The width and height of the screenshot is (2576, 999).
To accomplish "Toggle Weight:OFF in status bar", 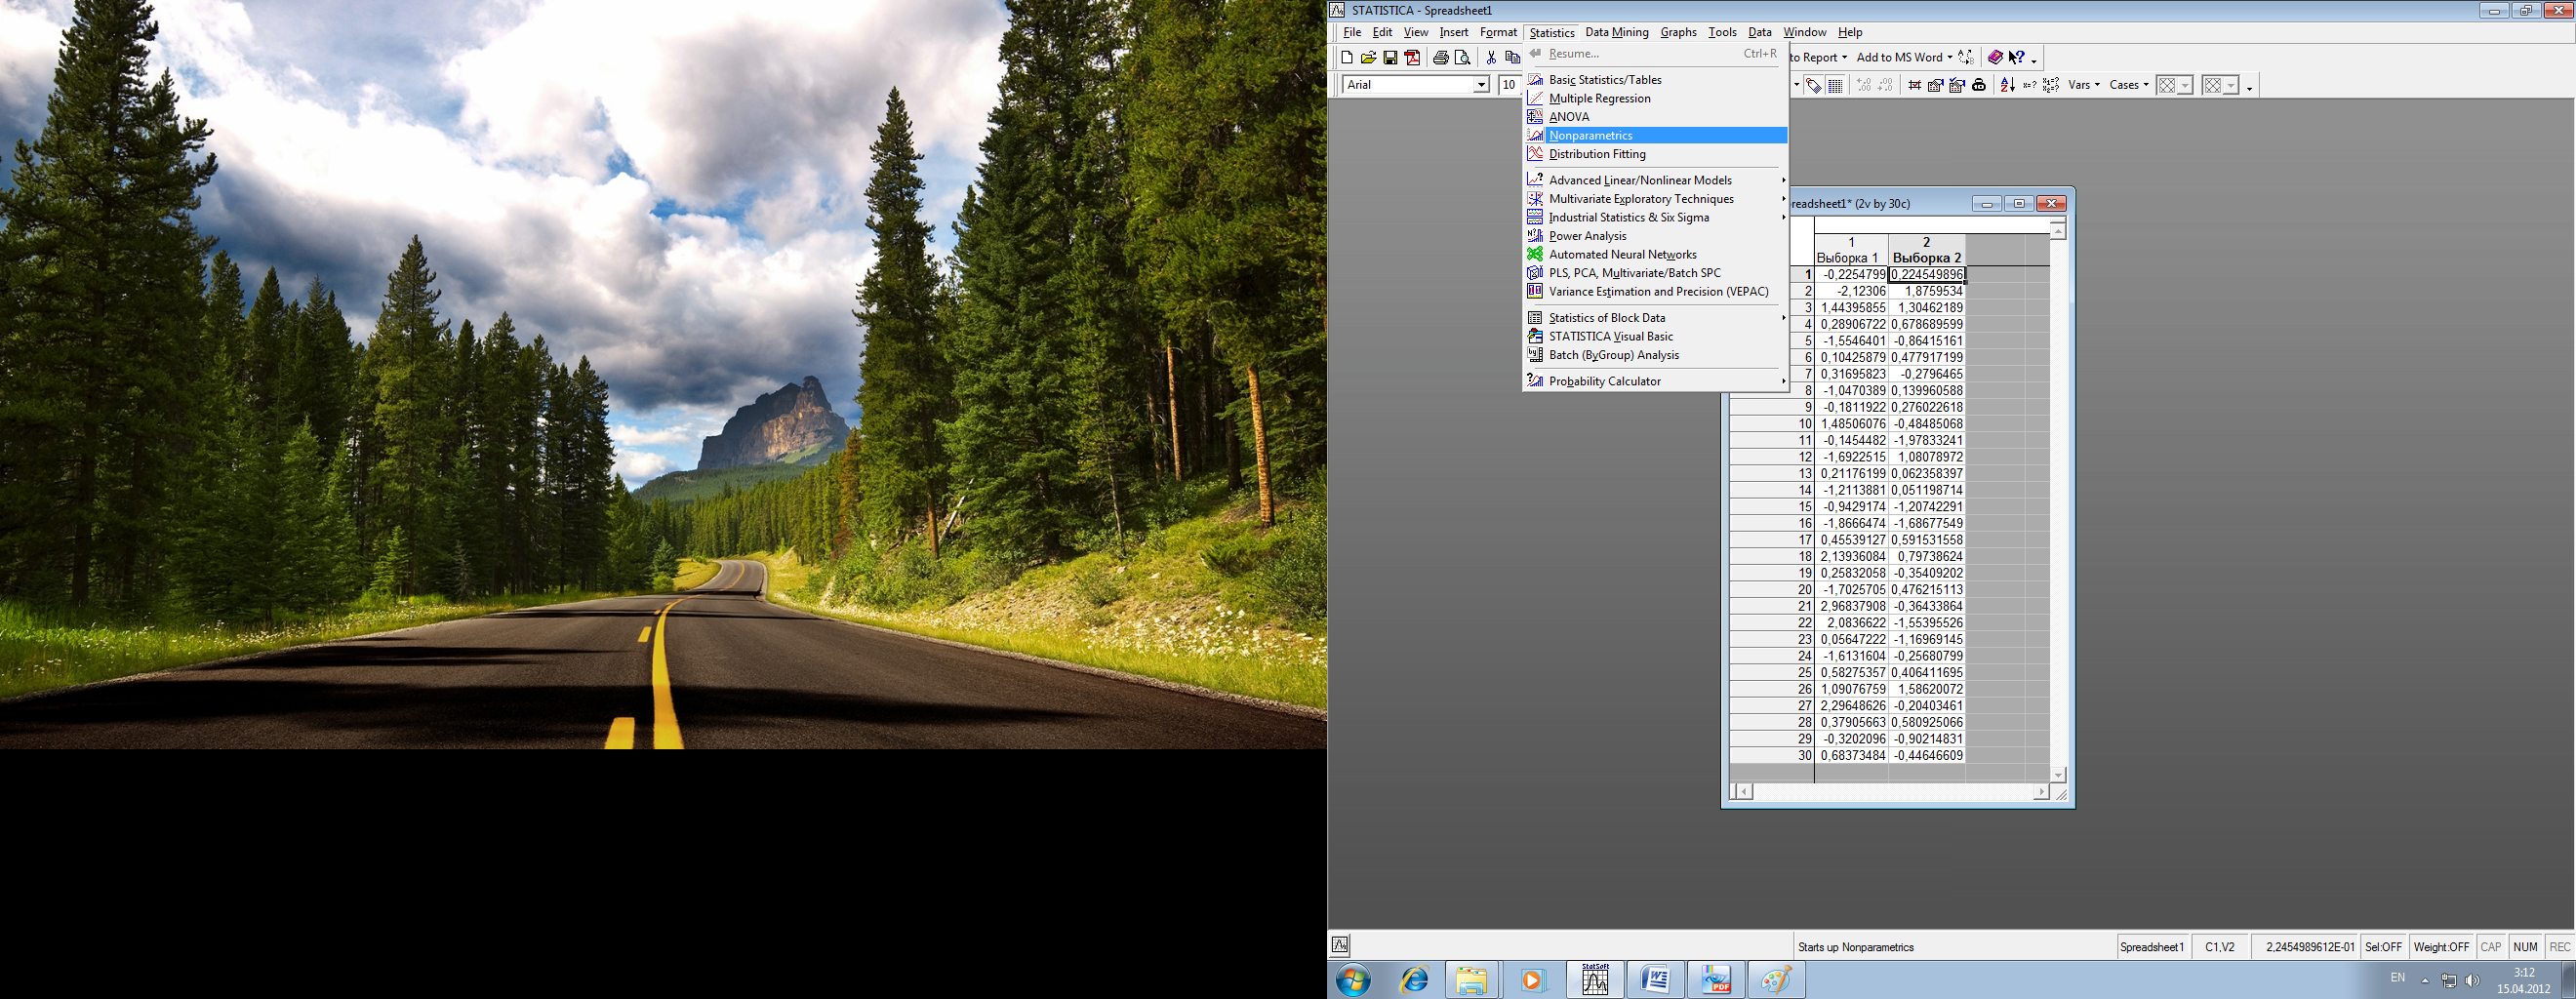I will point(2441,947).
